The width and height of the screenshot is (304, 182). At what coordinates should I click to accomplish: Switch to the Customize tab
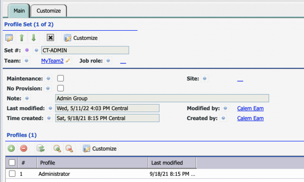pyautogui.click(x=48, y=11)
